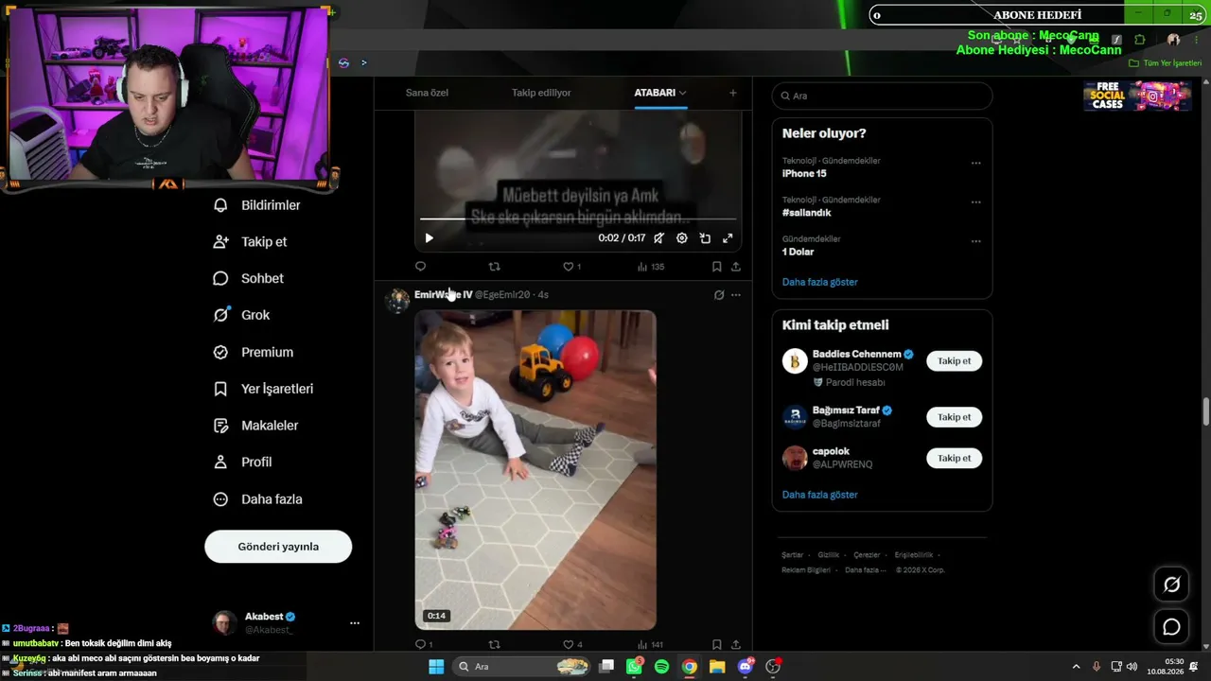
Task: Open more options for 1 Dolar trend
Action: pos(975,241)
